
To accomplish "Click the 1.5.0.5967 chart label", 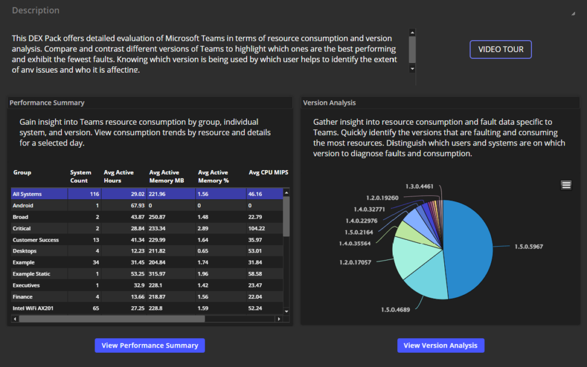I will 529,247.
